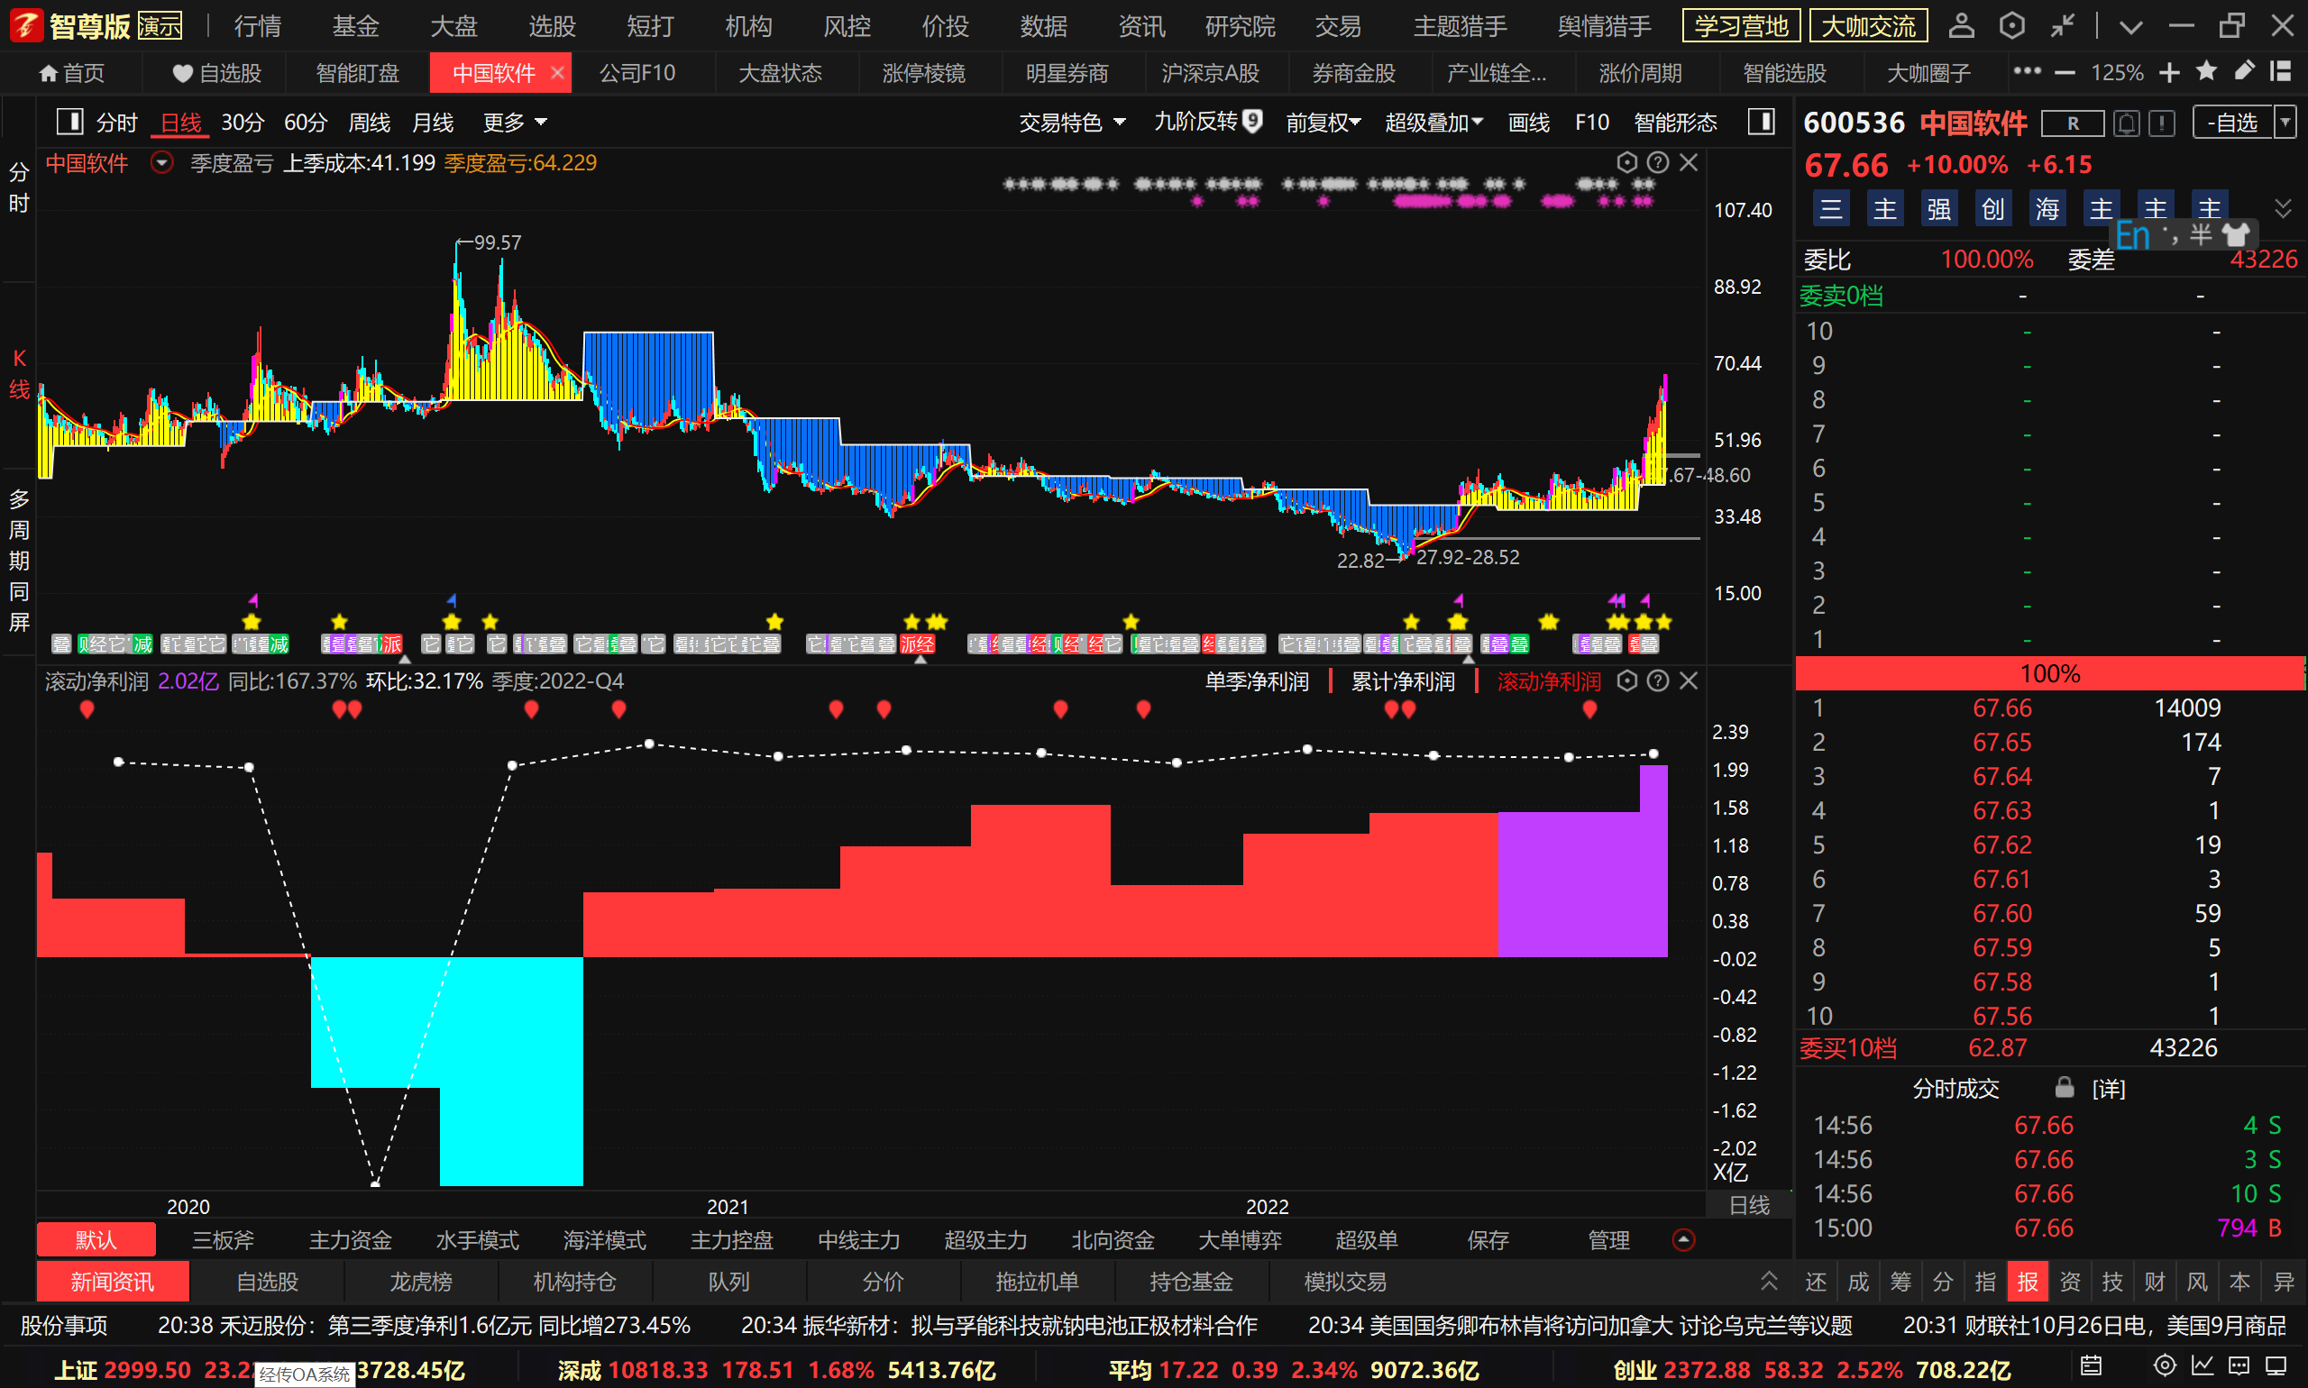
Task: Toggle the right panel icon after 智能形态
Action: coord(1762,122)
